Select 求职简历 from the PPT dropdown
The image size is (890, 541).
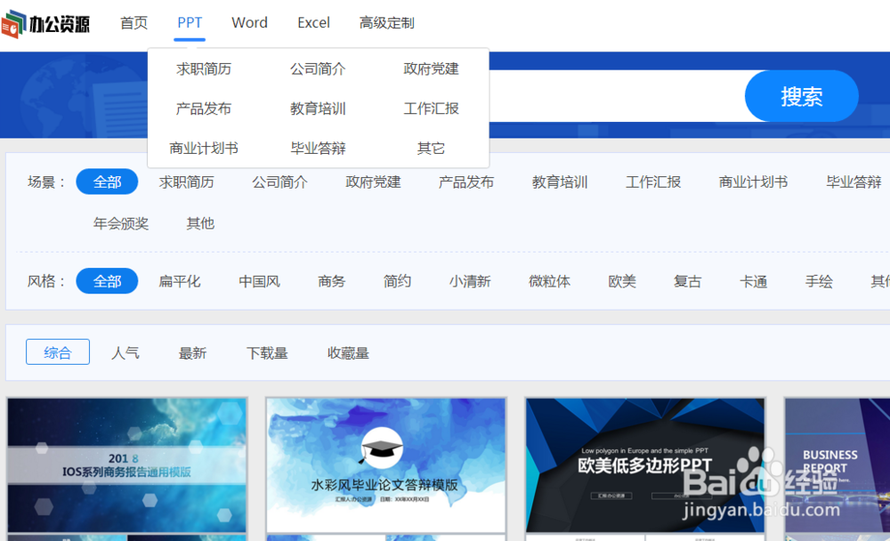(x=202, y=69)
